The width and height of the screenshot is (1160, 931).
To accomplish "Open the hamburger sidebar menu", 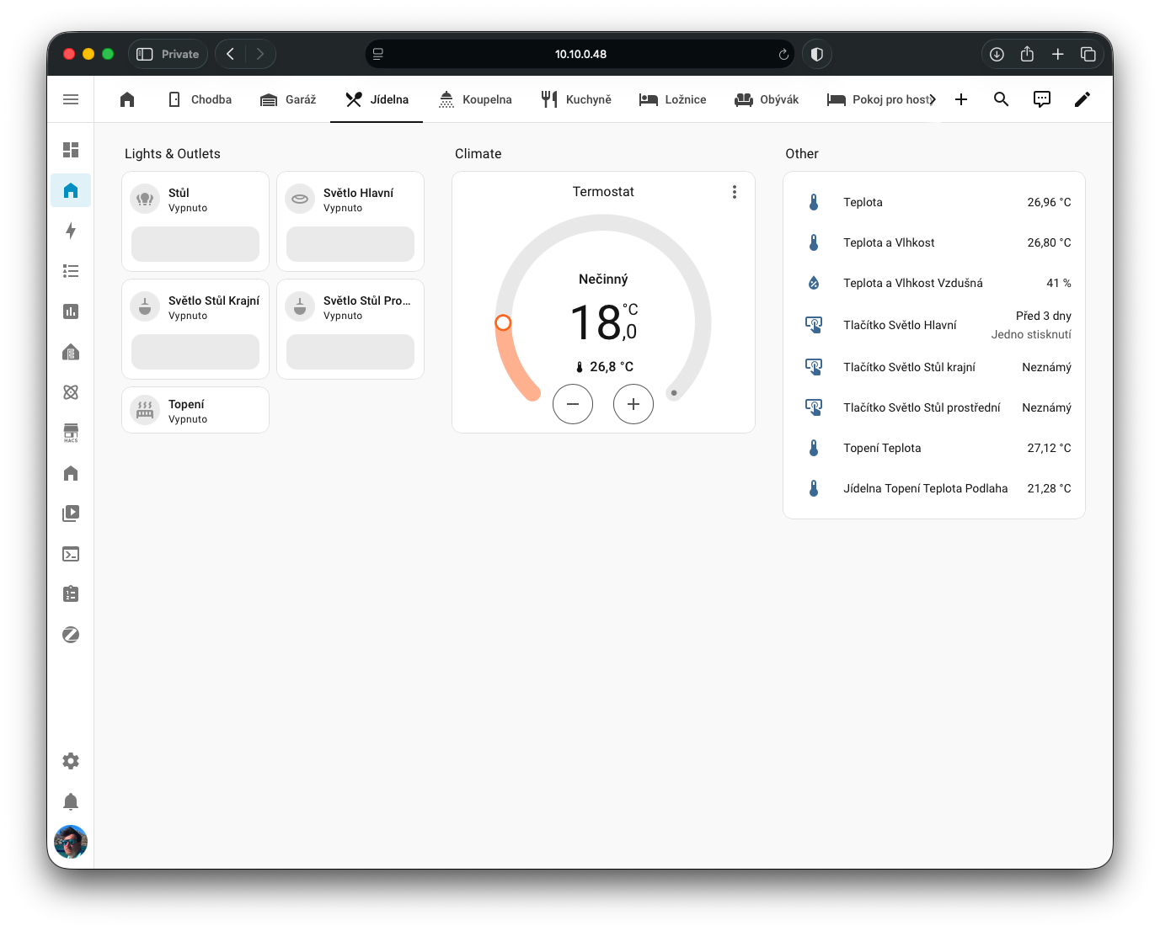I will click(x=71, y=99).
